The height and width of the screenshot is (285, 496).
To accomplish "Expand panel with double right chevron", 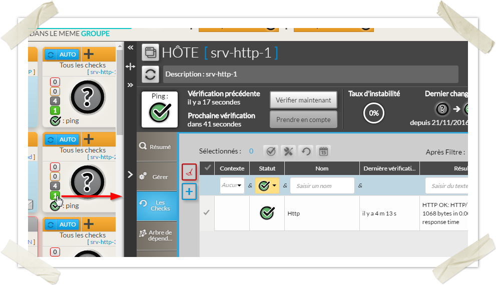I will coord(130,85).
